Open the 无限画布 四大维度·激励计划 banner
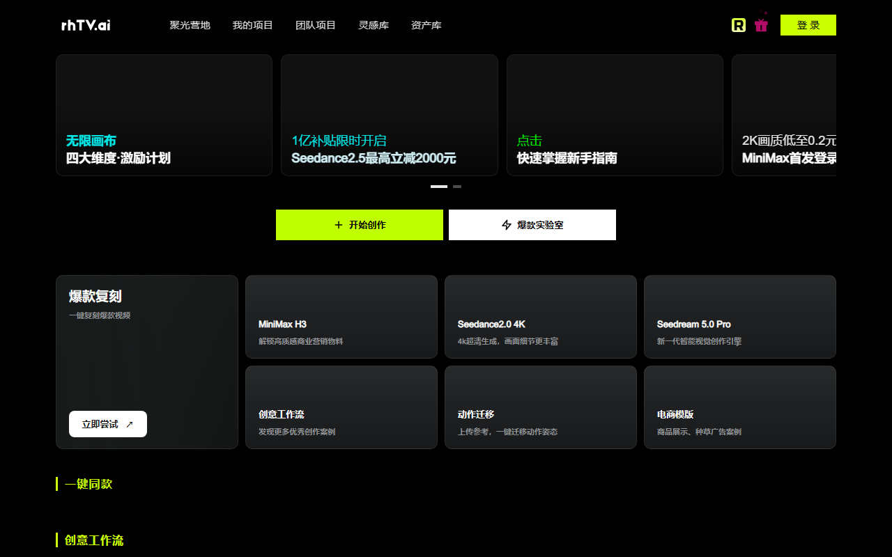 tap(164, 115)
